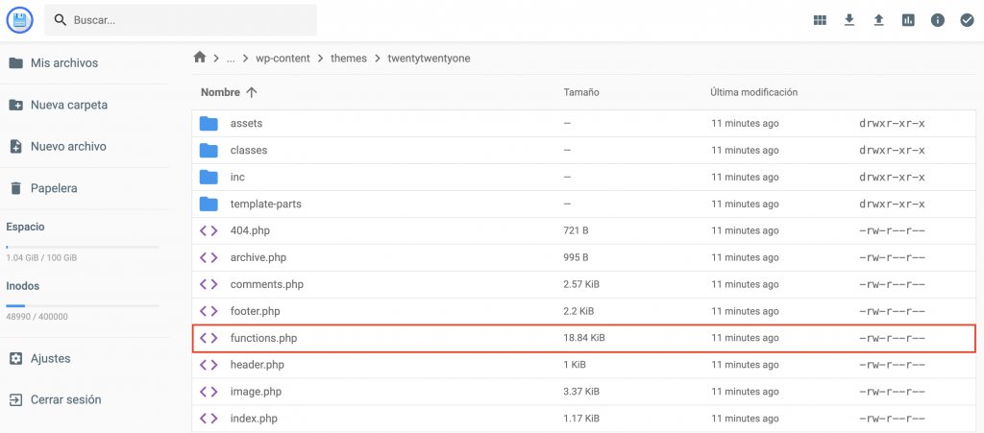Show info via the info icon
Viewport: 984px width, 433px height.
coord(938,20)
